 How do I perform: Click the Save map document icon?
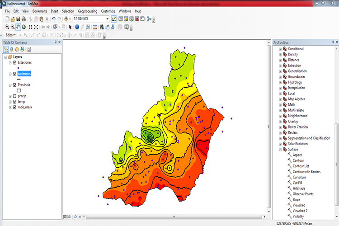pos(18,19)
